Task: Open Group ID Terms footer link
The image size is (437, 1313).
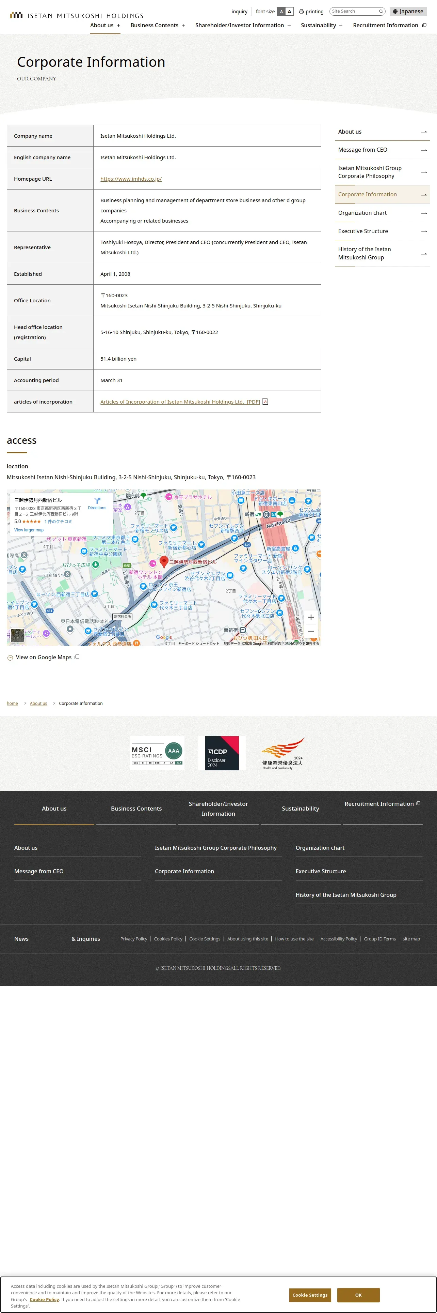Action: 379,939
